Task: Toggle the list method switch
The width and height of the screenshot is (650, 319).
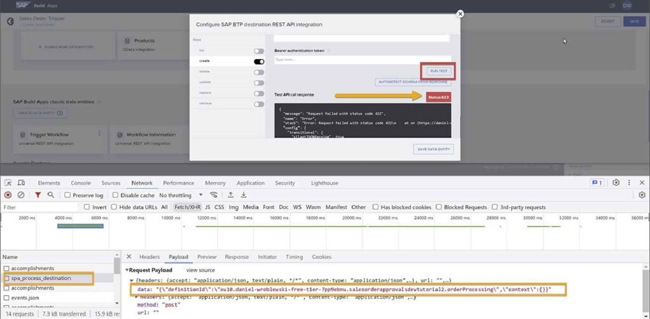Action: tap(259, 51)
